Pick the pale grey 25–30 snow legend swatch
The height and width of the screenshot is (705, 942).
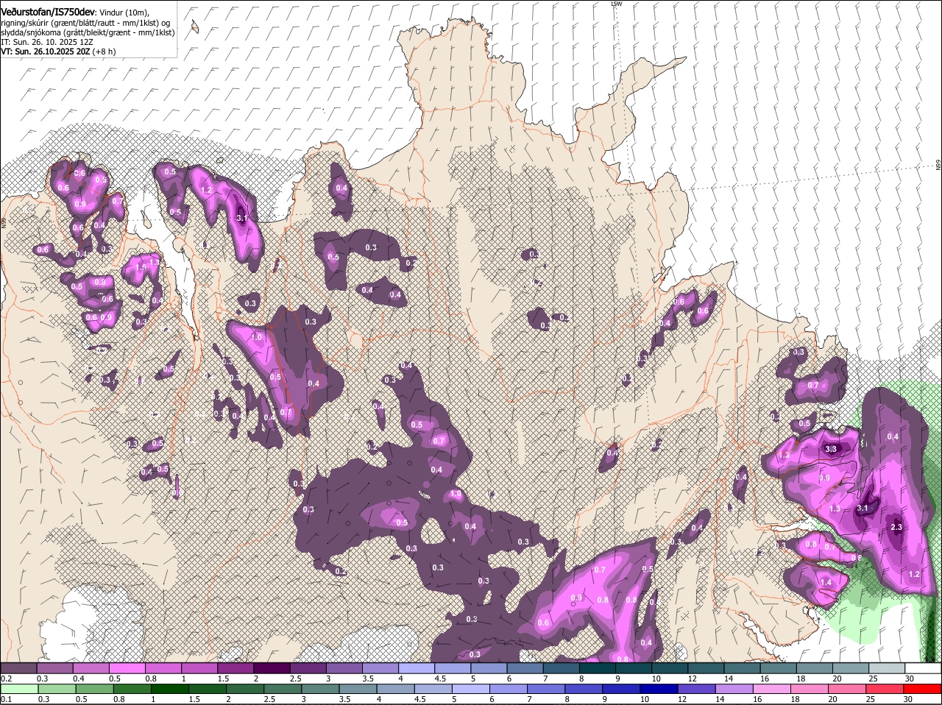pos(887,668)
